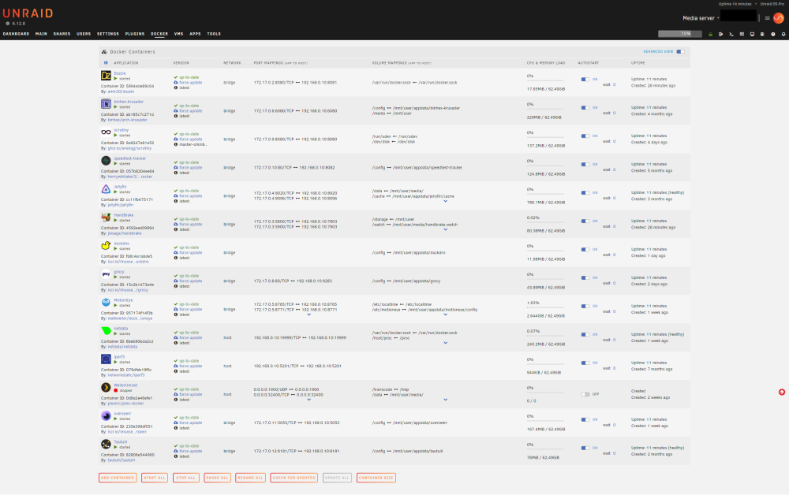Expand Jellyfin volume mappings chevron

[445, 201]
